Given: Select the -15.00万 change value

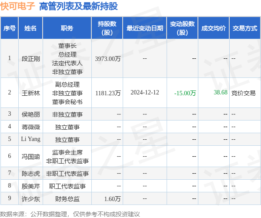Looking at the screenshot, I should 185,93.
